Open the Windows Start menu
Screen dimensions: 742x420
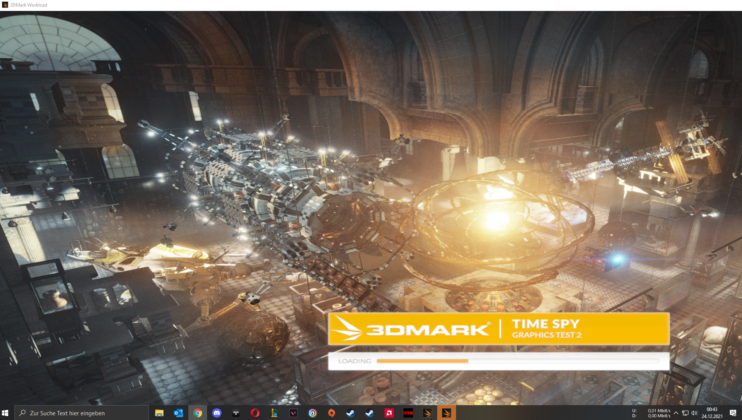pos(6,413)
